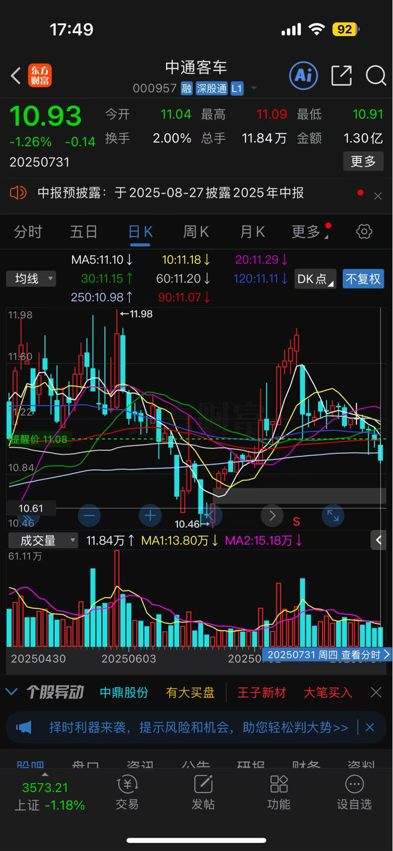
Task: Open the 成交量 indicator dropdown
Action: click(43, 540)
